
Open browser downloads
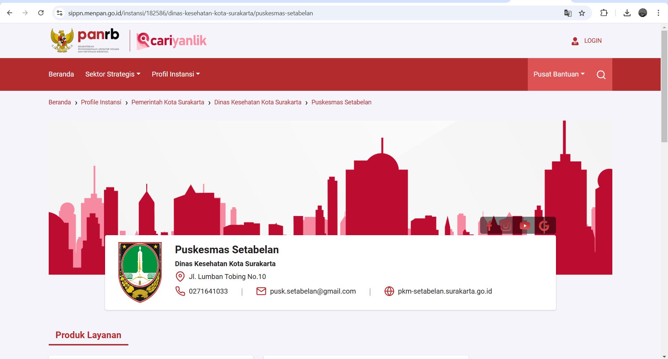(627, 13)
